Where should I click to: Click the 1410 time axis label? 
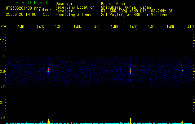(x=189, y=27)
